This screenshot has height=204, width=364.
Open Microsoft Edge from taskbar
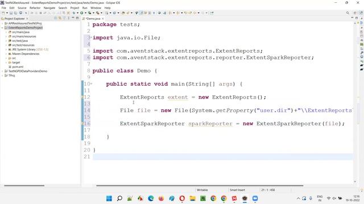point(151,198)
